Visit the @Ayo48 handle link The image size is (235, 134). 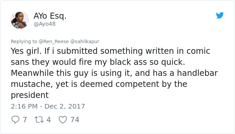pos(45,24)
